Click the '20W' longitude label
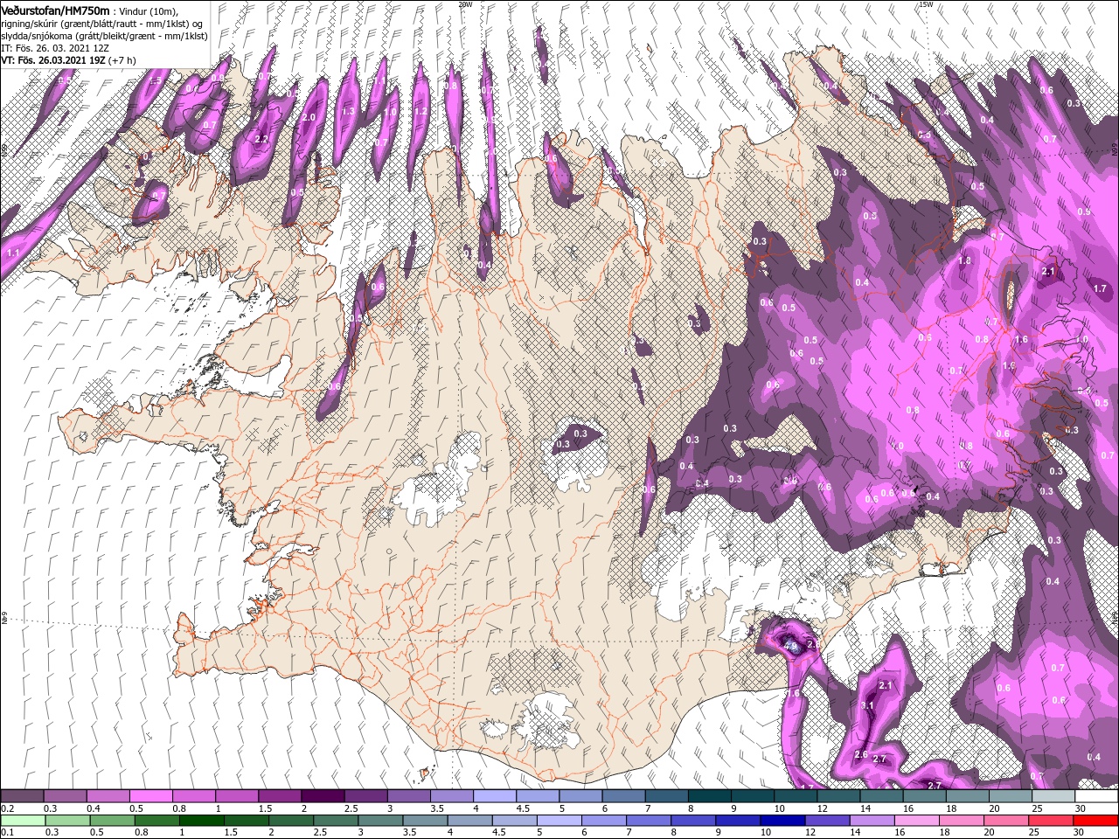Image resolution: width=1119 pixels, height=839 pixels. pos(465,4)
